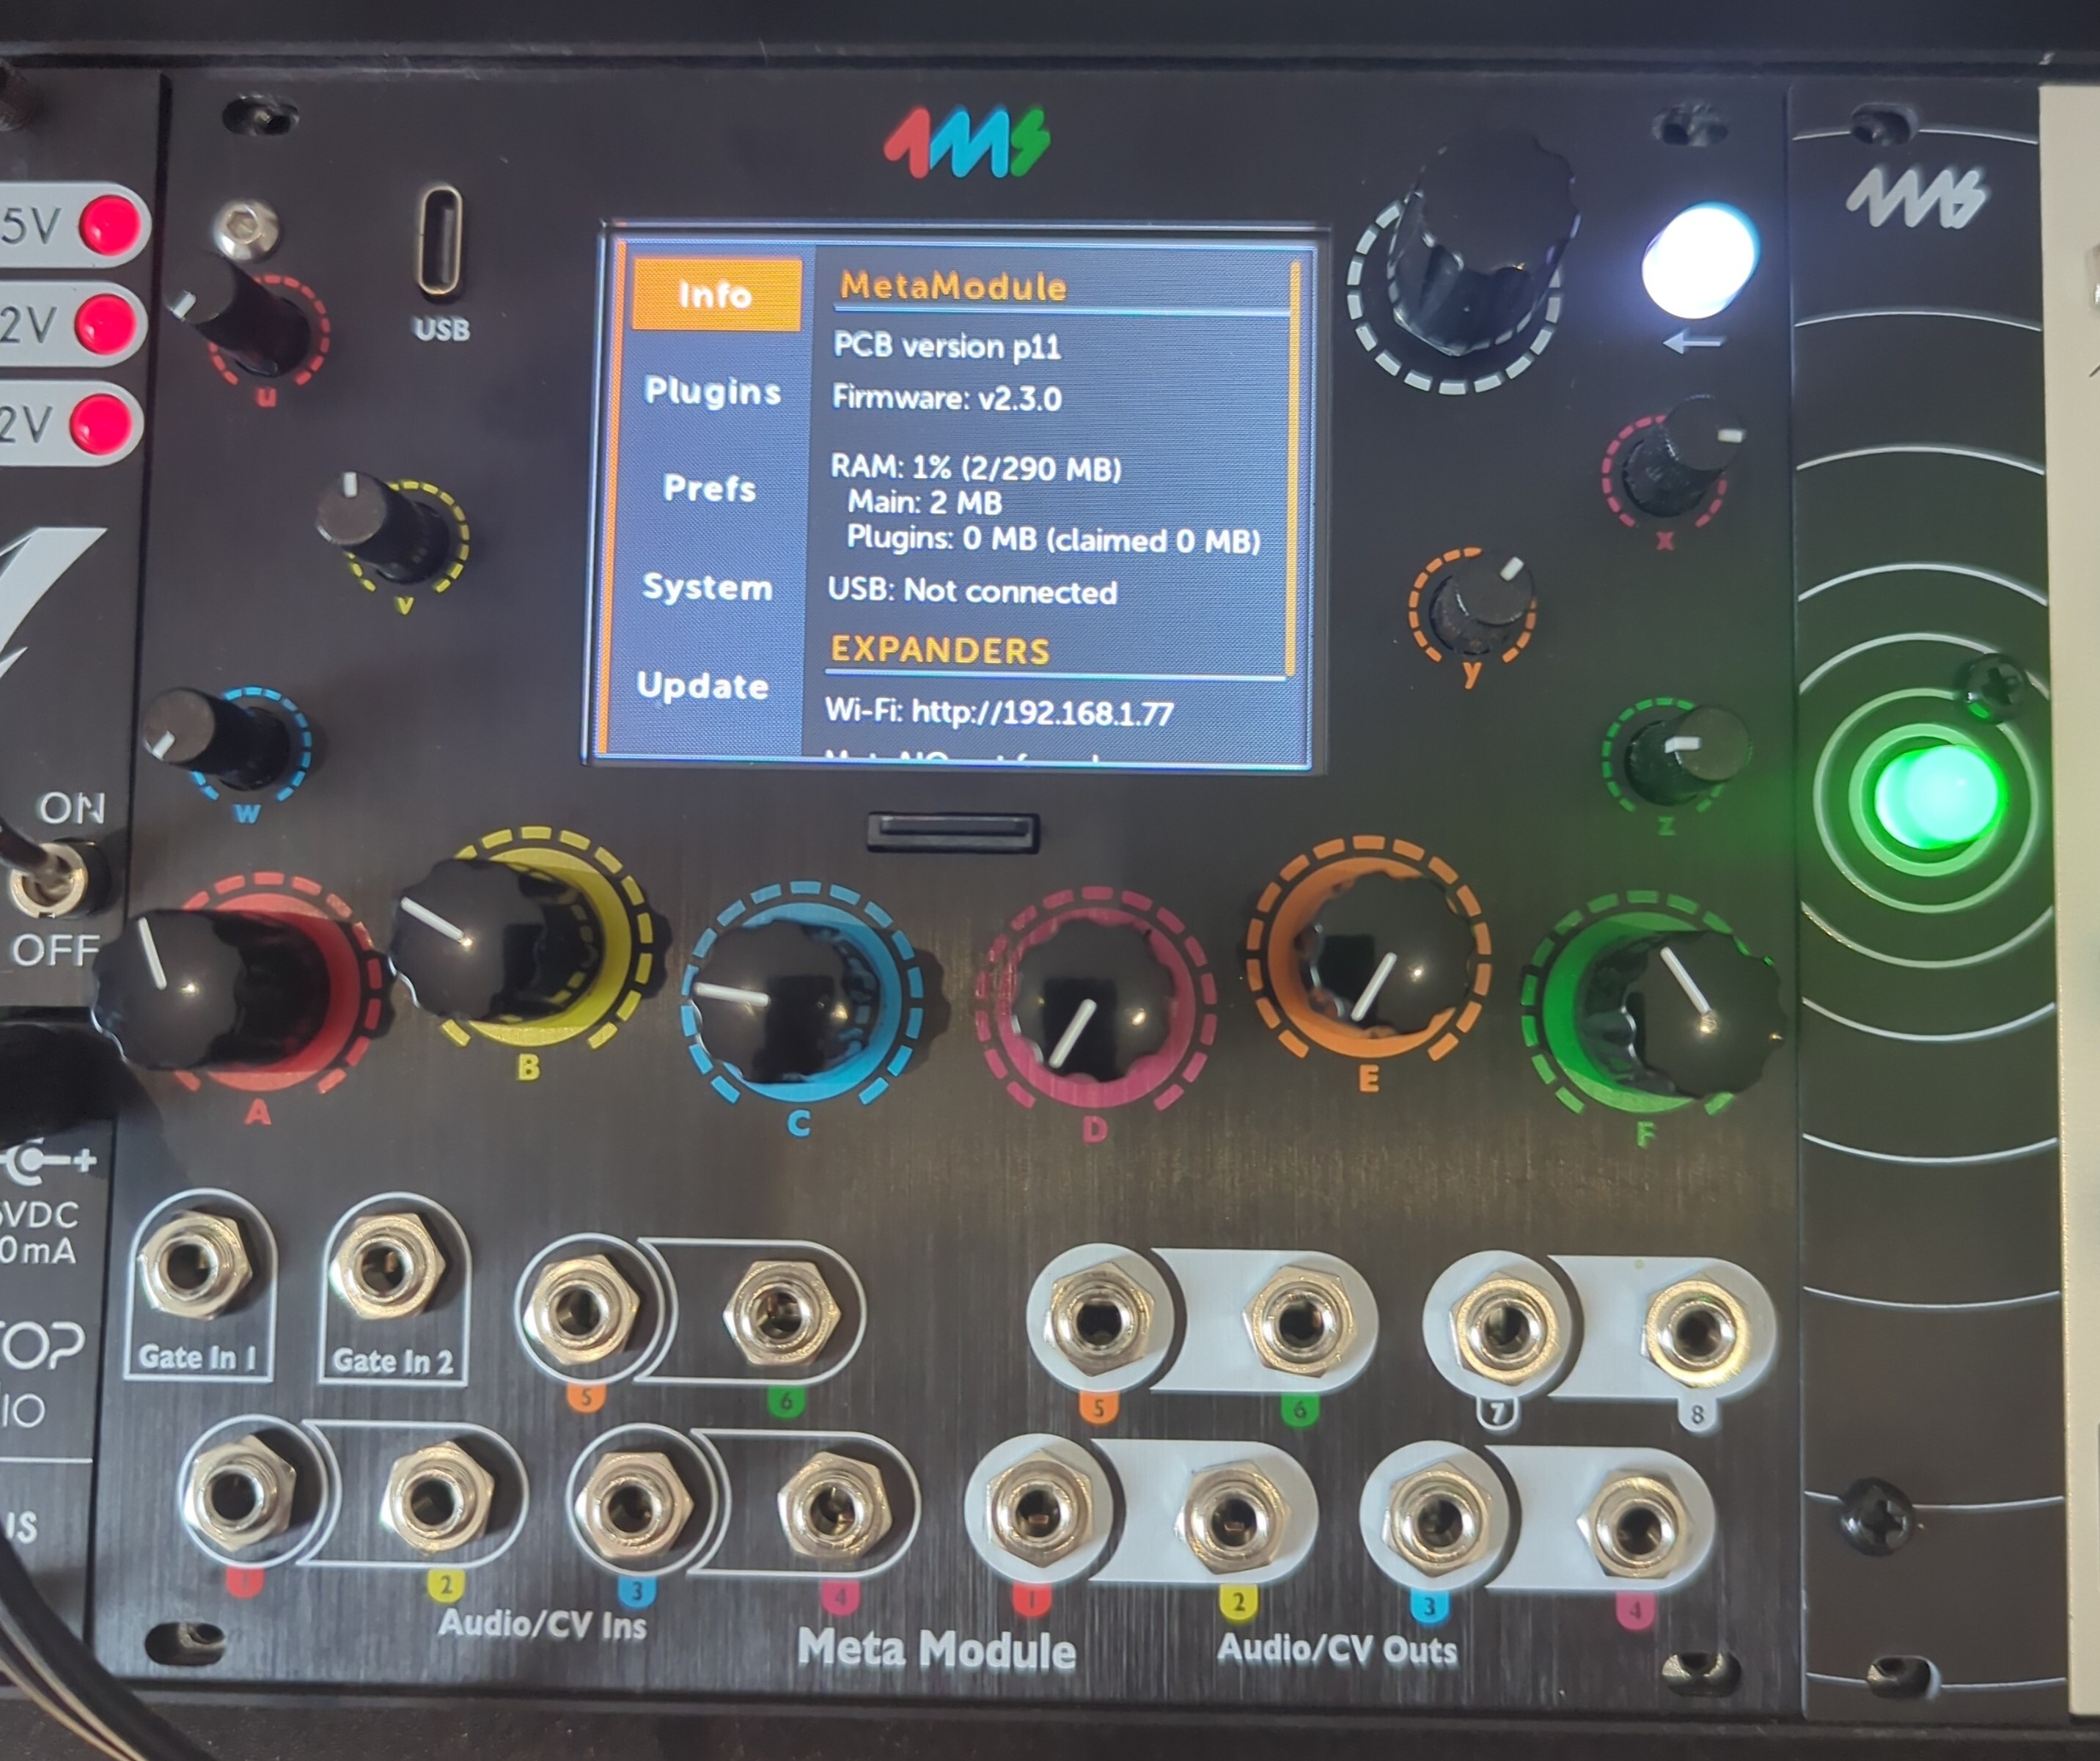Viewport: 2100px width, 1761px height.
Task: Click the orange scrollbar on the info screen
Action: [x=1293, y=466]
